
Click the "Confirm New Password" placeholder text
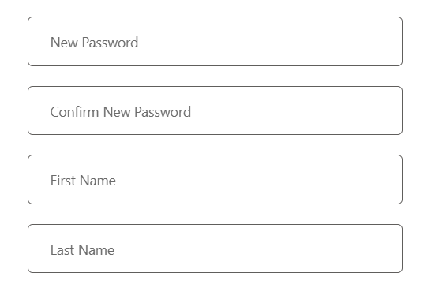click(121, 112)
